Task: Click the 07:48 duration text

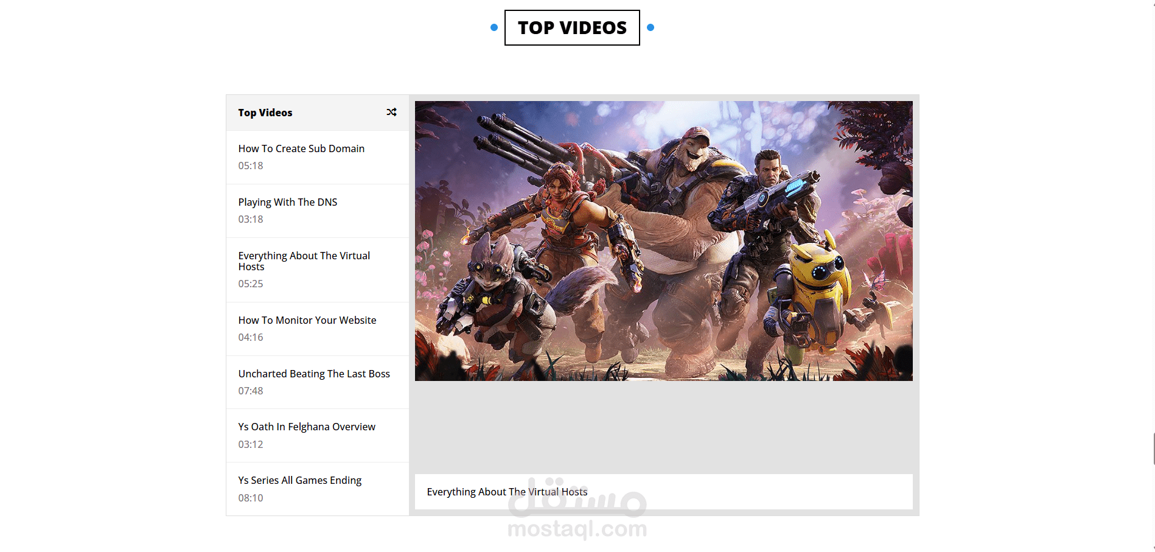Action: click(251, 391)
